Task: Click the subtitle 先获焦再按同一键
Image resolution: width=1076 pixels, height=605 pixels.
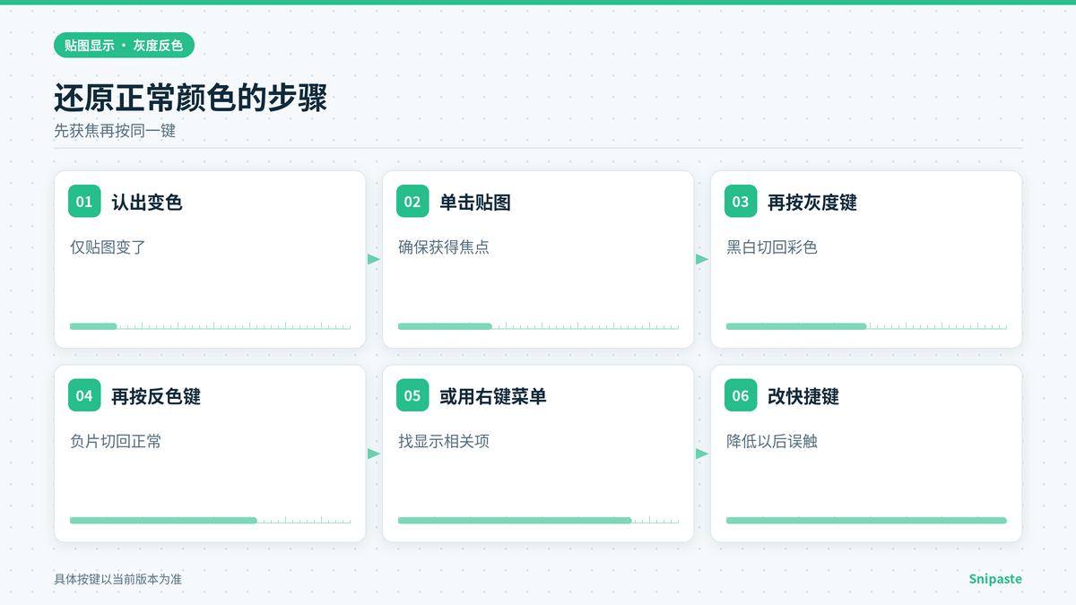Action: tap(115, 131)
